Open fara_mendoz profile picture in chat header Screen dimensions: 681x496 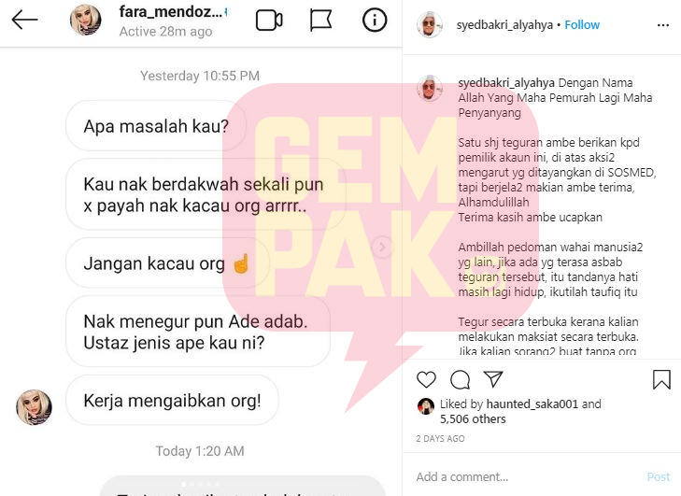point(86,20)
